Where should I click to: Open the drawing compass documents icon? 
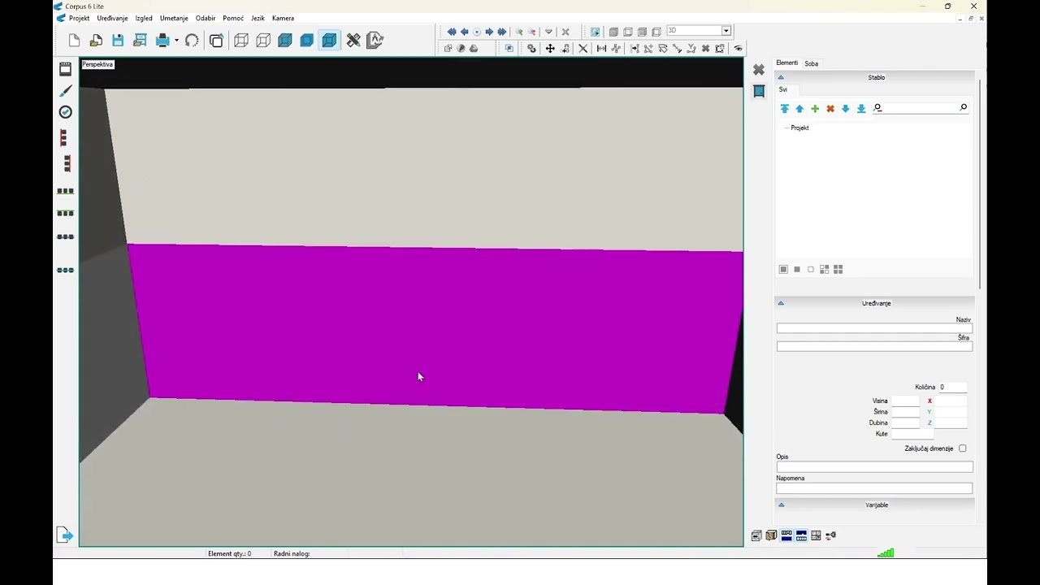375,40
